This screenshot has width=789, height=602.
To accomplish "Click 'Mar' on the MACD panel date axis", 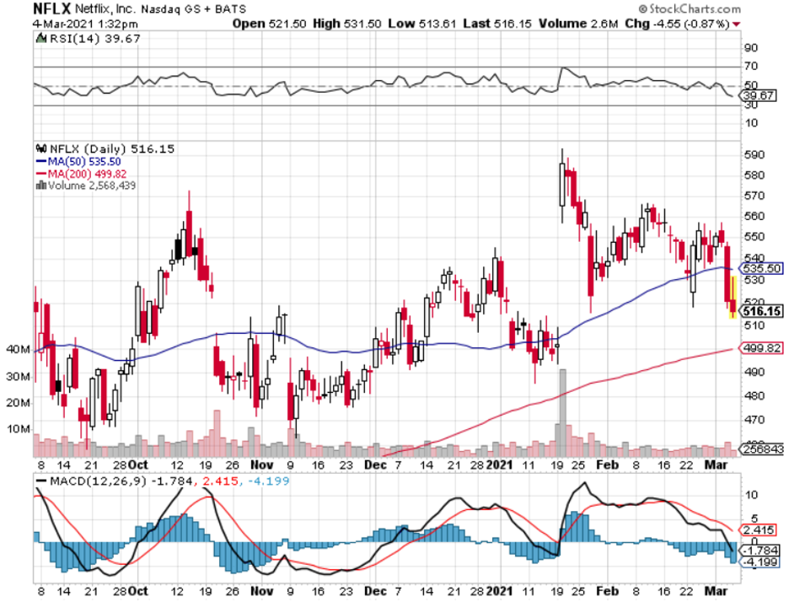I will [716, 591].
